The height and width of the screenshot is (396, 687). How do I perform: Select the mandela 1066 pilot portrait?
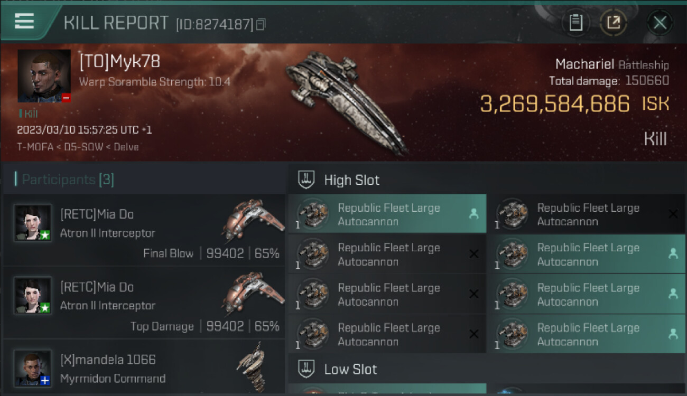coord(33,367)
